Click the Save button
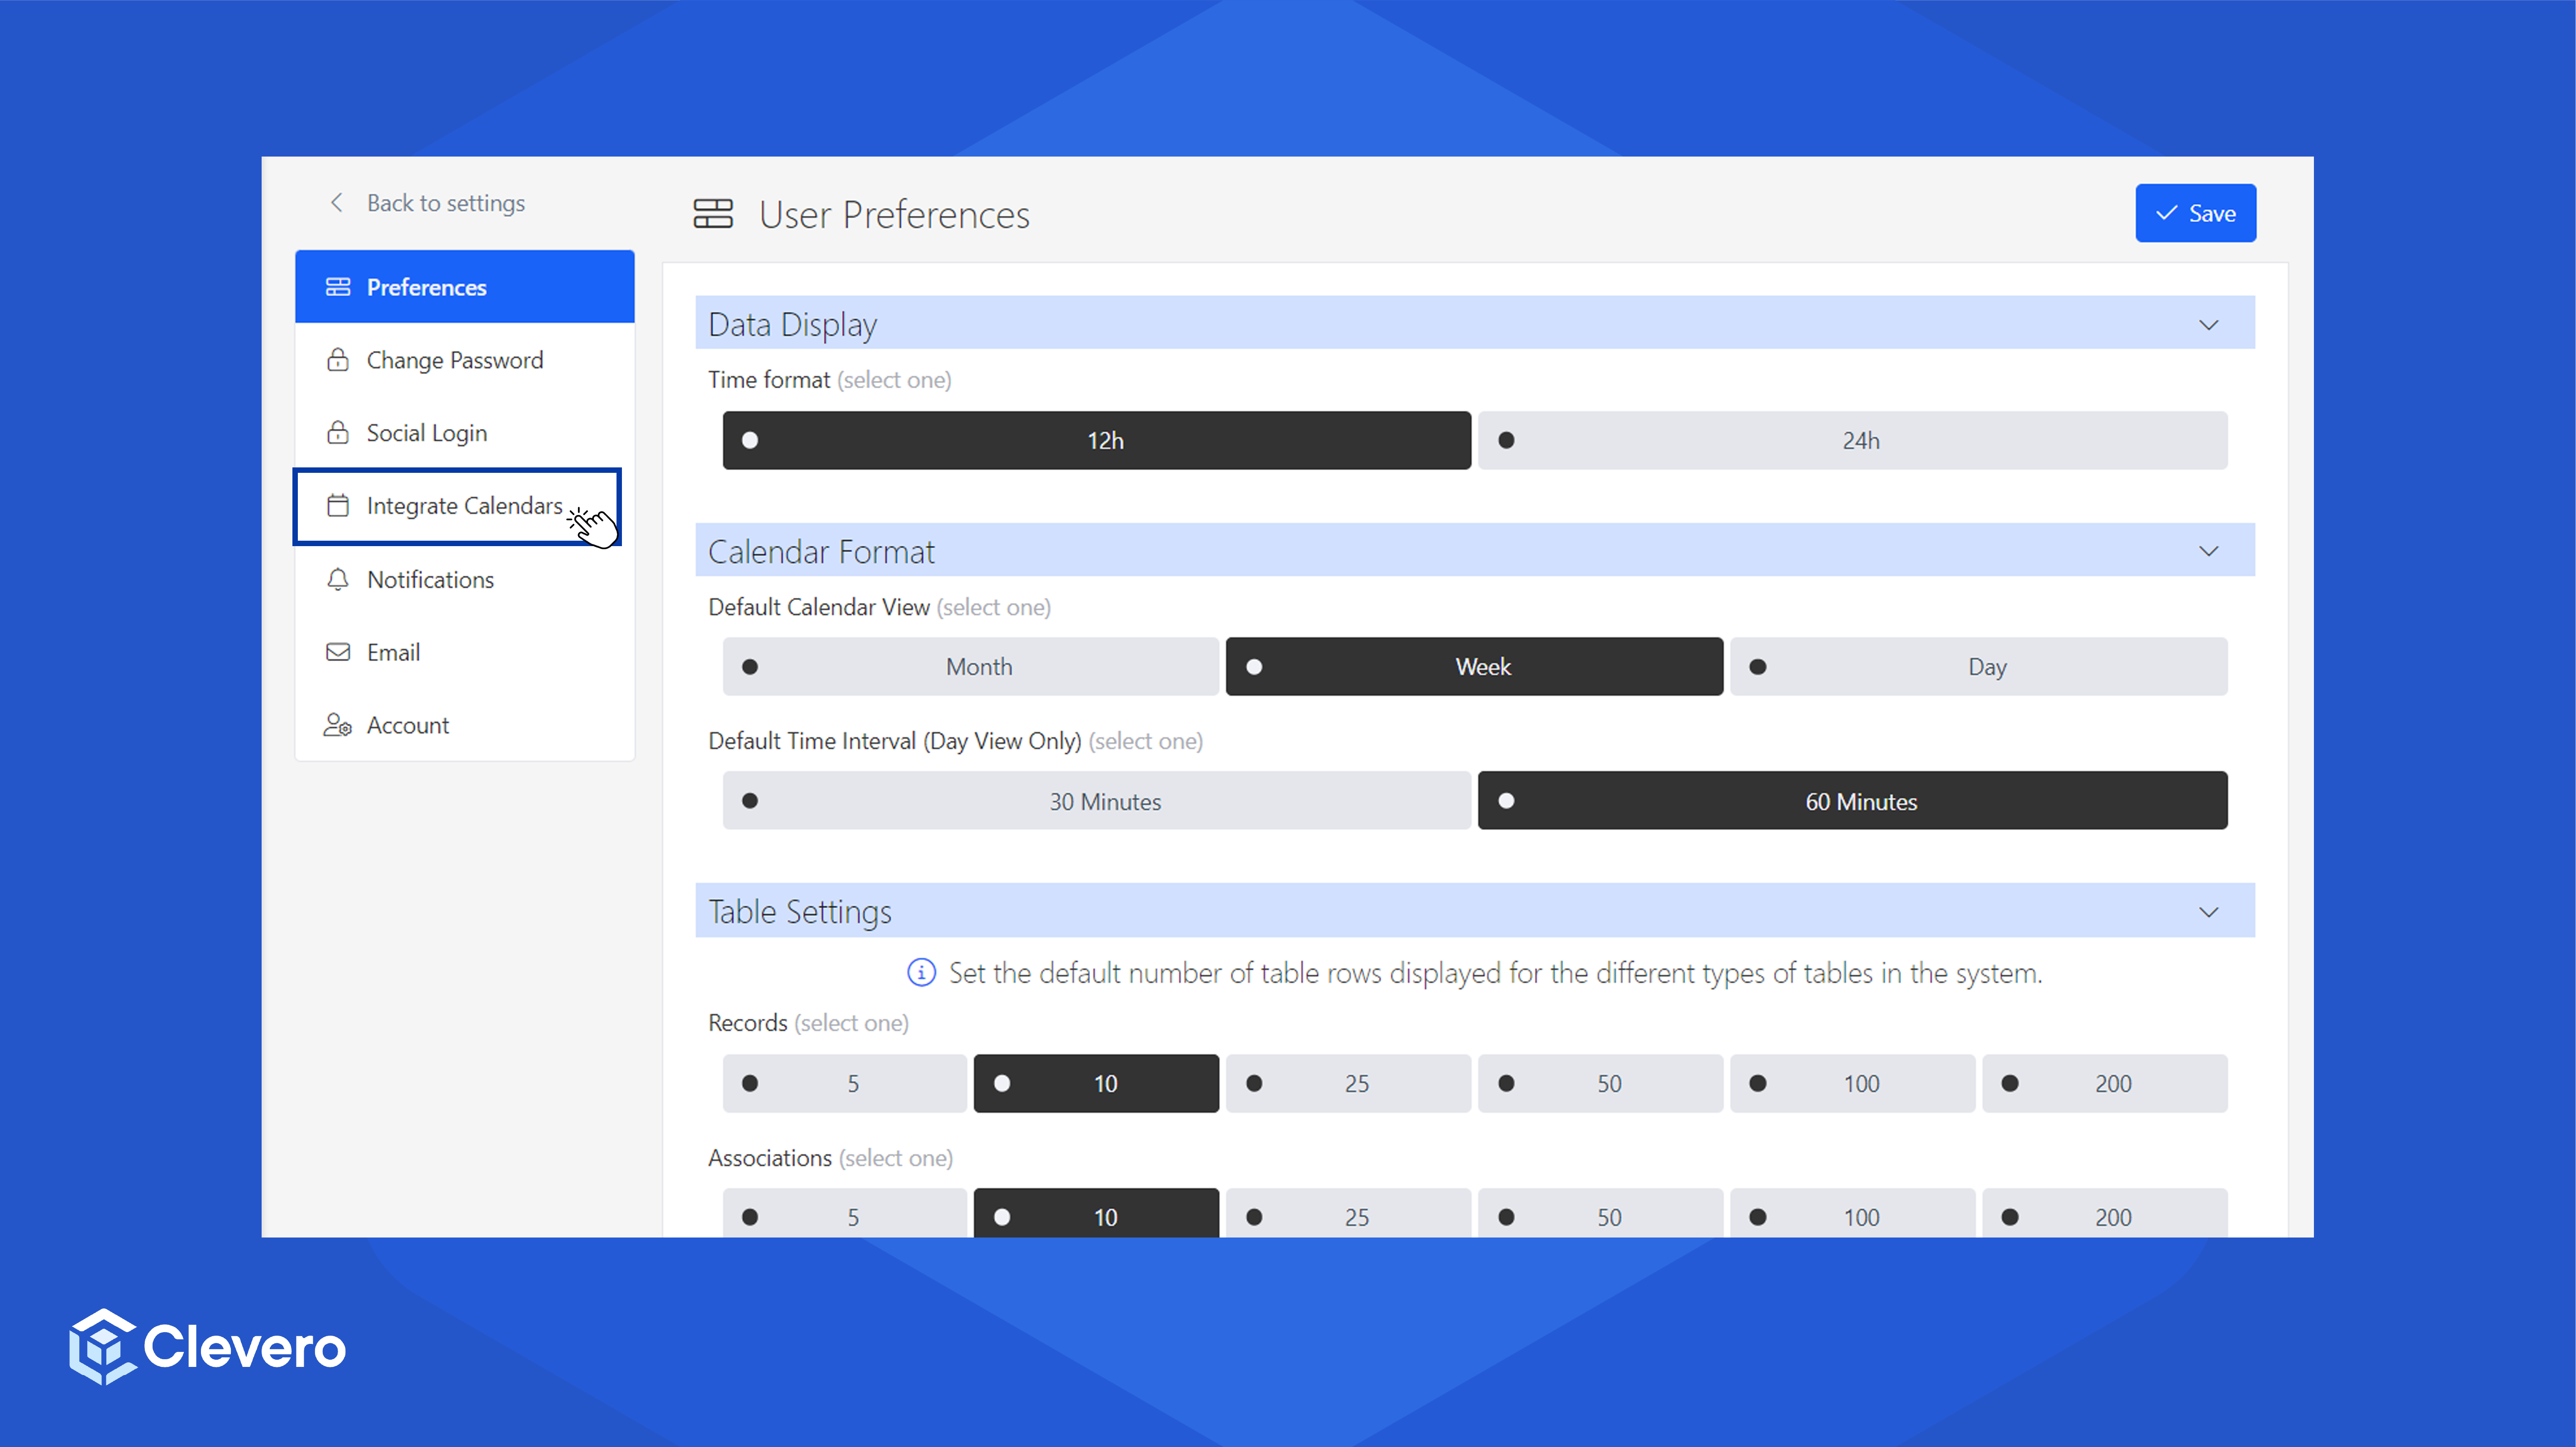 tap(2195, 213)
